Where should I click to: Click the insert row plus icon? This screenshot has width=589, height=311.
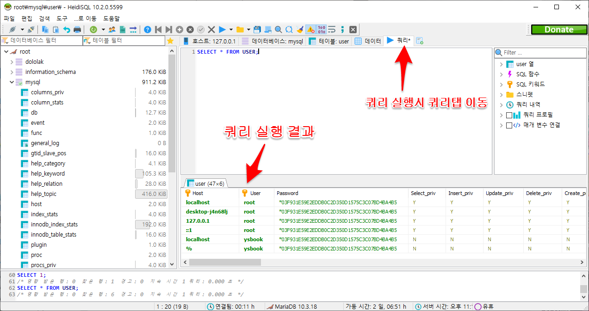pos(180,30)
